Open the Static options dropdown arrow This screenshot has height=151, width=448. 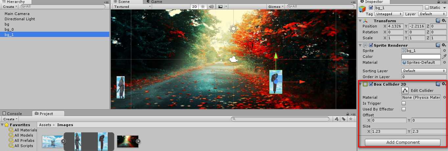tap(444, 8)
